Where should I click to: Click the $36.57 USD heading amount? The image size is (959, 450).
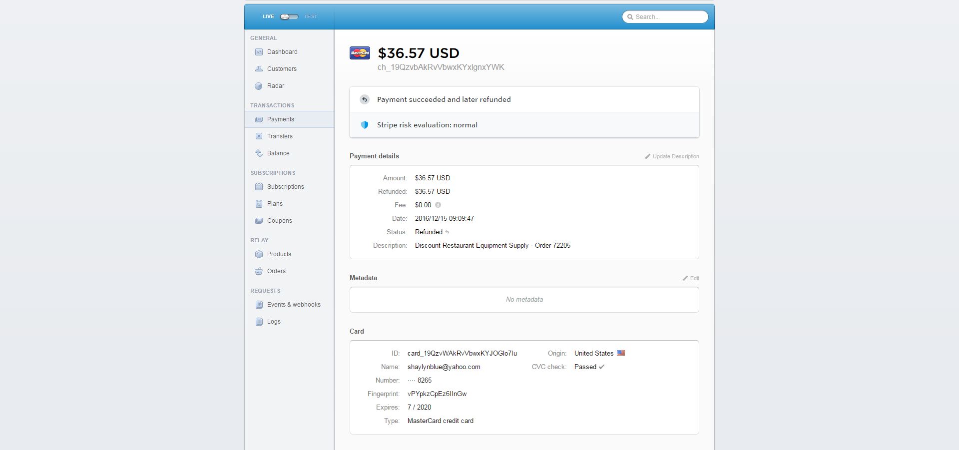[419, 53]
